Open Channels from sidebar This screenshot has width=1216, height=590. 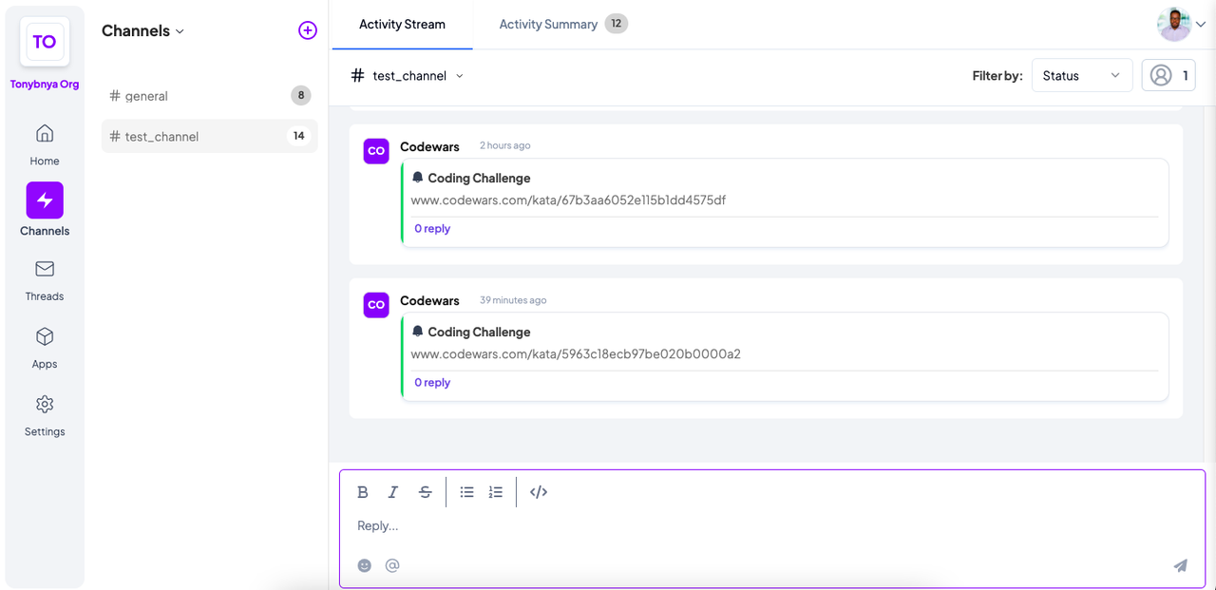tap(45, 210)
